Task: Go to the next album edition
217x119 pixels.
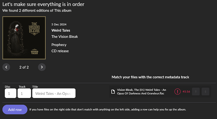Action: pos(42,67)
